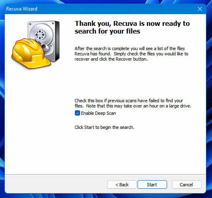Screen dimensions: 212x198
Task: Click the 'Enable Deep Scan' label text
Action: pyautogui.click(x=98, y=113)
